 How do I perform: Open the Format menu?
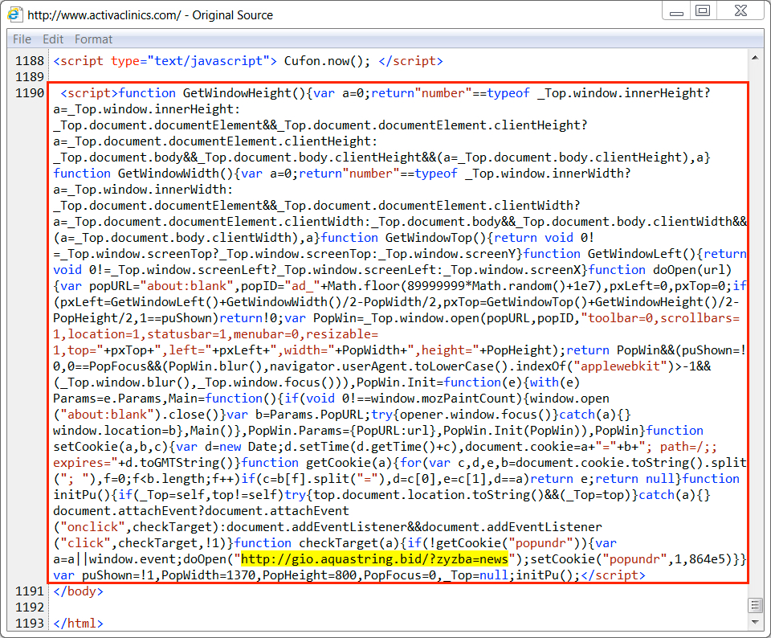click(93, 39)
